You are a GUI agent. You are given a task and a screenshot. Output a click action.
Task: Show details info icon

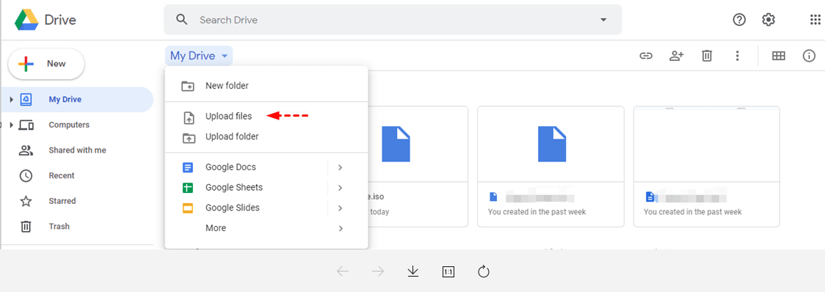click(809, 56)
